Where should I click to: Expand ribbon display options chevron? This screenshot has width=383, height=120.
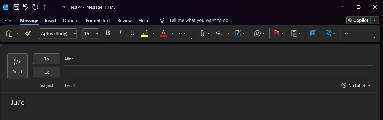[375, 37]
